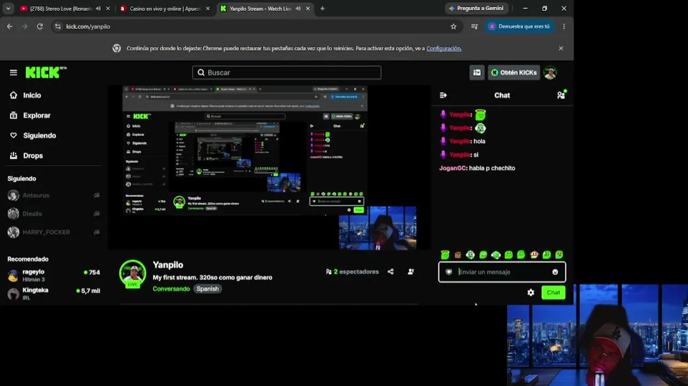Click the Enviar un mensaje input
The width and height of the screenshot is (688, 386).
point(502,272)
